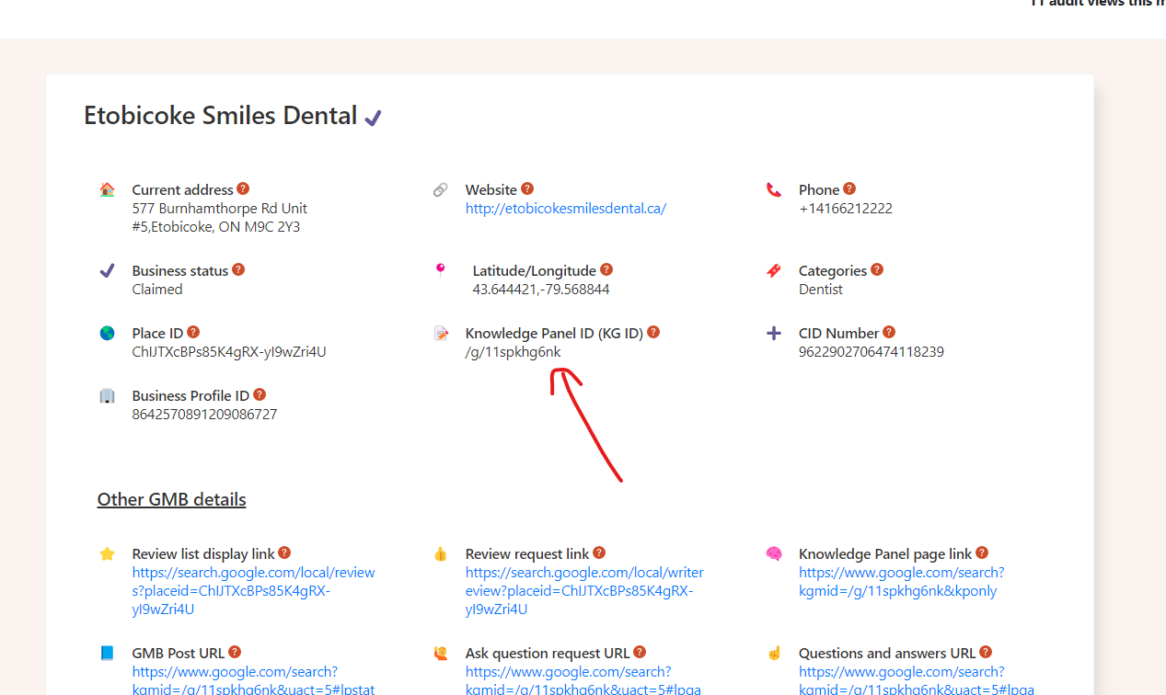1166x695 pixels.
Task: Click the help icon next to Business status
Action: [238, 269]
